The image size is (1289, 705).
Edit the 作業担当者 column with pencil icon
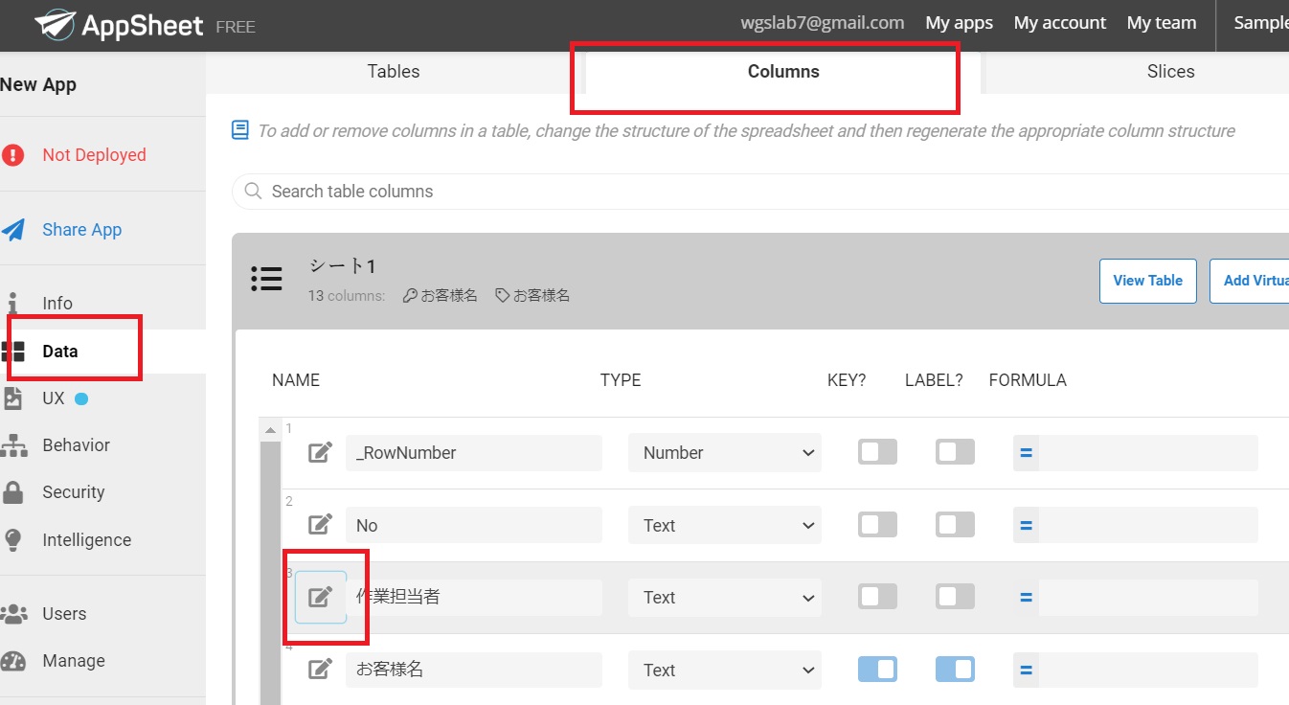(321, 598)
